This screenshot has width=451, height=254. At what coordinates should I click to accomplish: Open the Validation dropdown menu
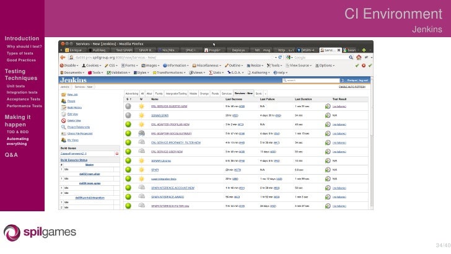point(118,72)
